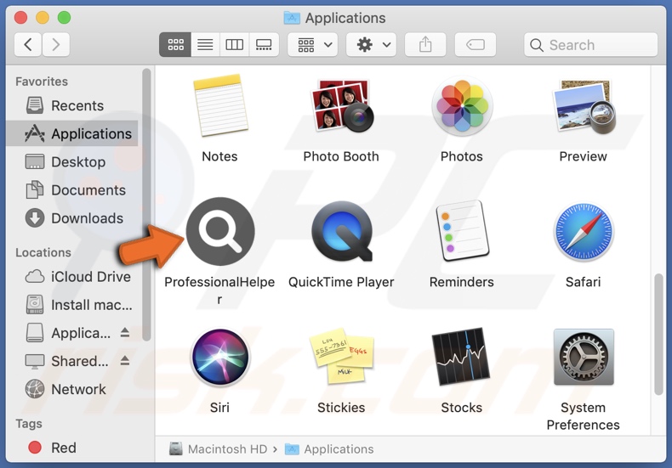Go back with the left chevron button
This screenshot has height=468, width=672.
coord(28,44)
